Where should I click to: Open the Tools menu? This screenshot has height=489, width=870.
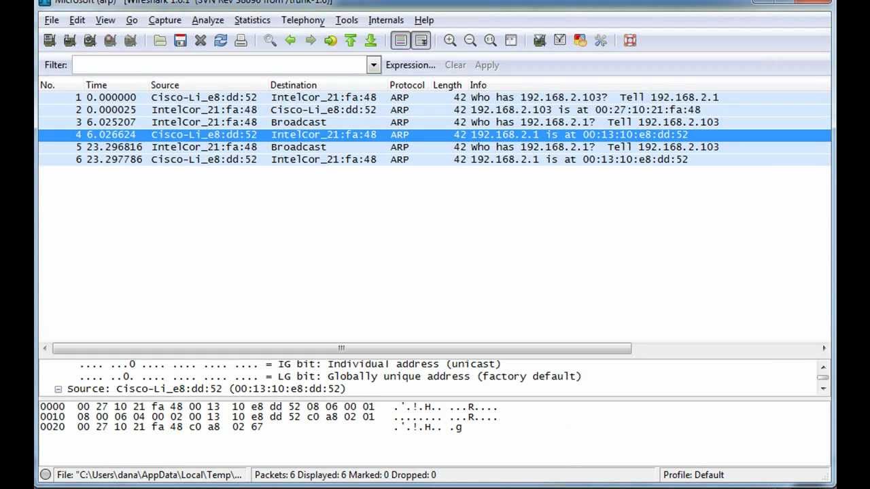(x=347, y=20)
